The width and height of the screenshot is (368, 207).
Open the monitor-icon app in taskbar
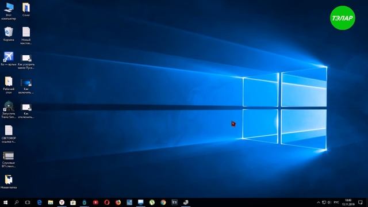tap(140, 202)
